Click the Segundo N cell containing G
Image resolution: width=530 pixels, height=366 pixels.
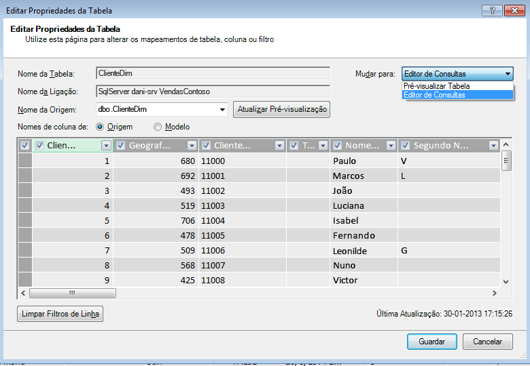pyautogui.click(x=449, y=250)
